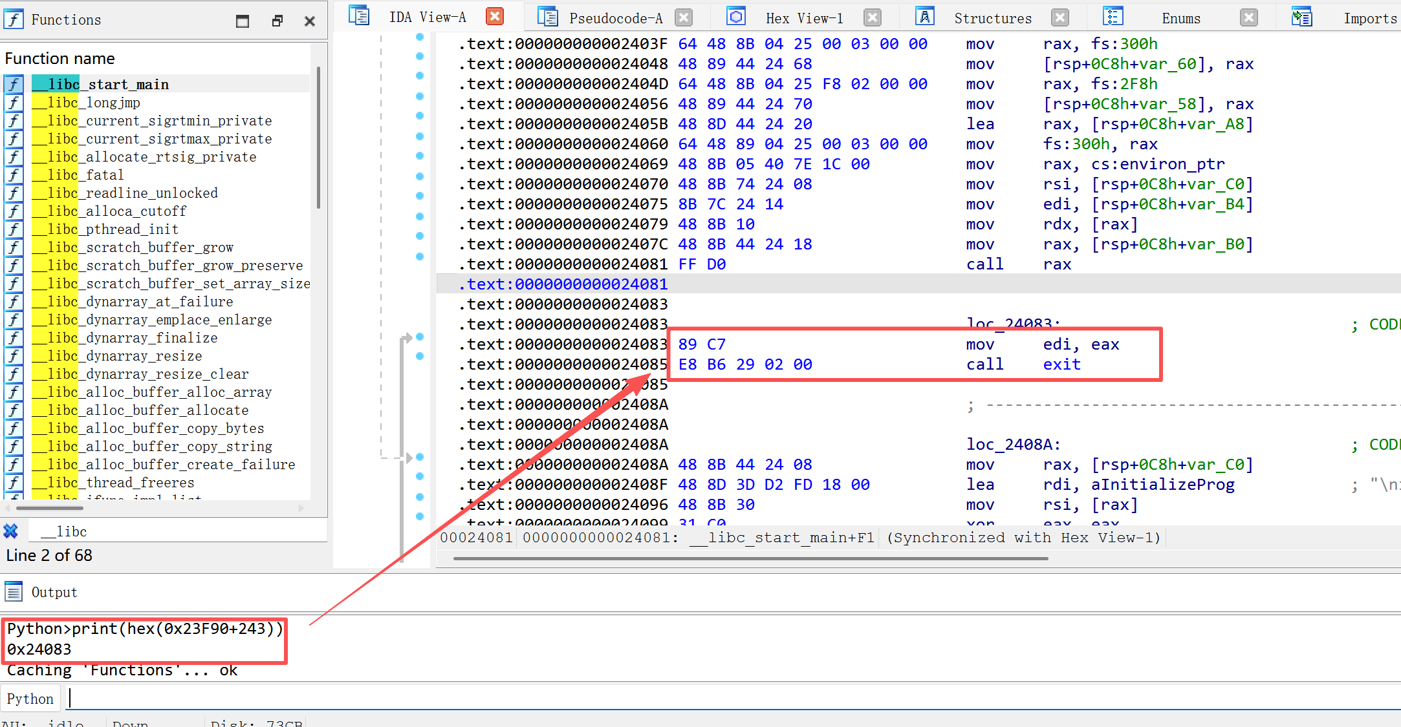Image resolution: width=1401 pixels, height=727 pixels.
Task: Close the IDA View-A tab
Action: [x=495, y=17]
